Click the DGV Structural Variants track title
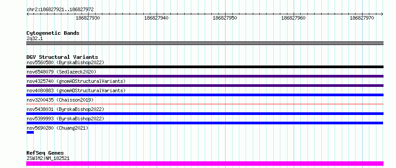The width and height of the screenshot is (396, 168). click(62, 57)
